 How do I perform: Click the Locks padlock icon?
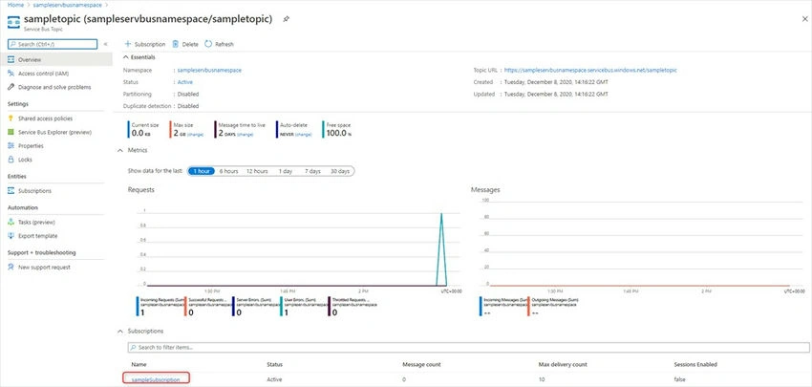click(11, 160)
